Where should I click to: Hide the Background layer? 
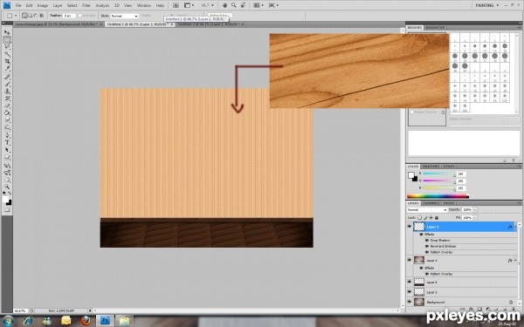(x=410, y=302)
